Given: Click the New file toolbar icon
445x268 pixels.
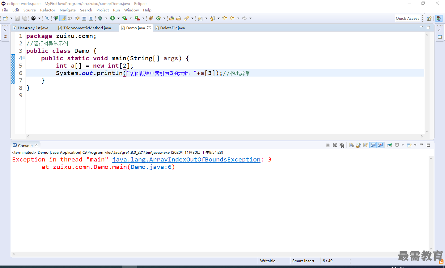Looking at the screenshot, I should (5, 18).
